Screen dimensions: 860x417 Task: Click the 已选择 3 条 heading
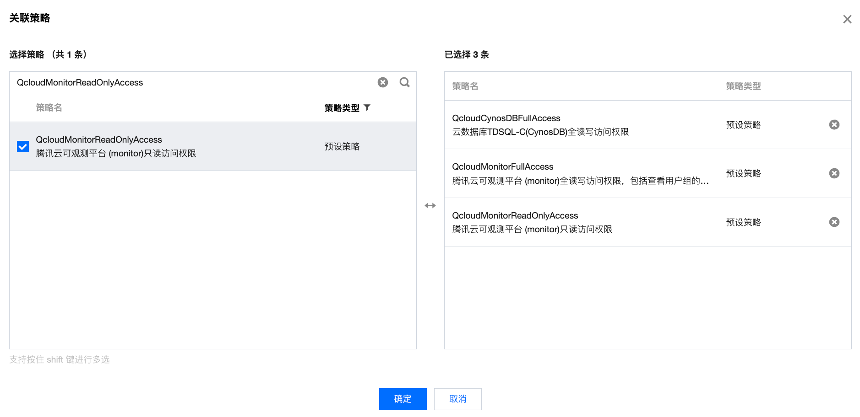tap(467, 54)
